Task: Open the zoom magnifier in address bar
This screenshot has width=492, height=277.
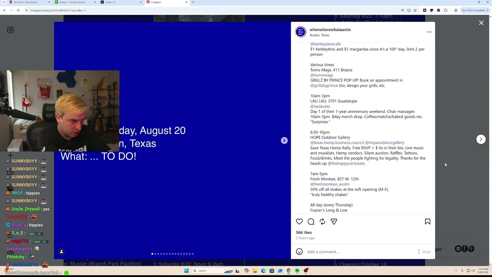Action: 402,10
